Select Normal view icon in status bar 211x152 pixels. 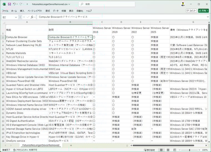161,150
